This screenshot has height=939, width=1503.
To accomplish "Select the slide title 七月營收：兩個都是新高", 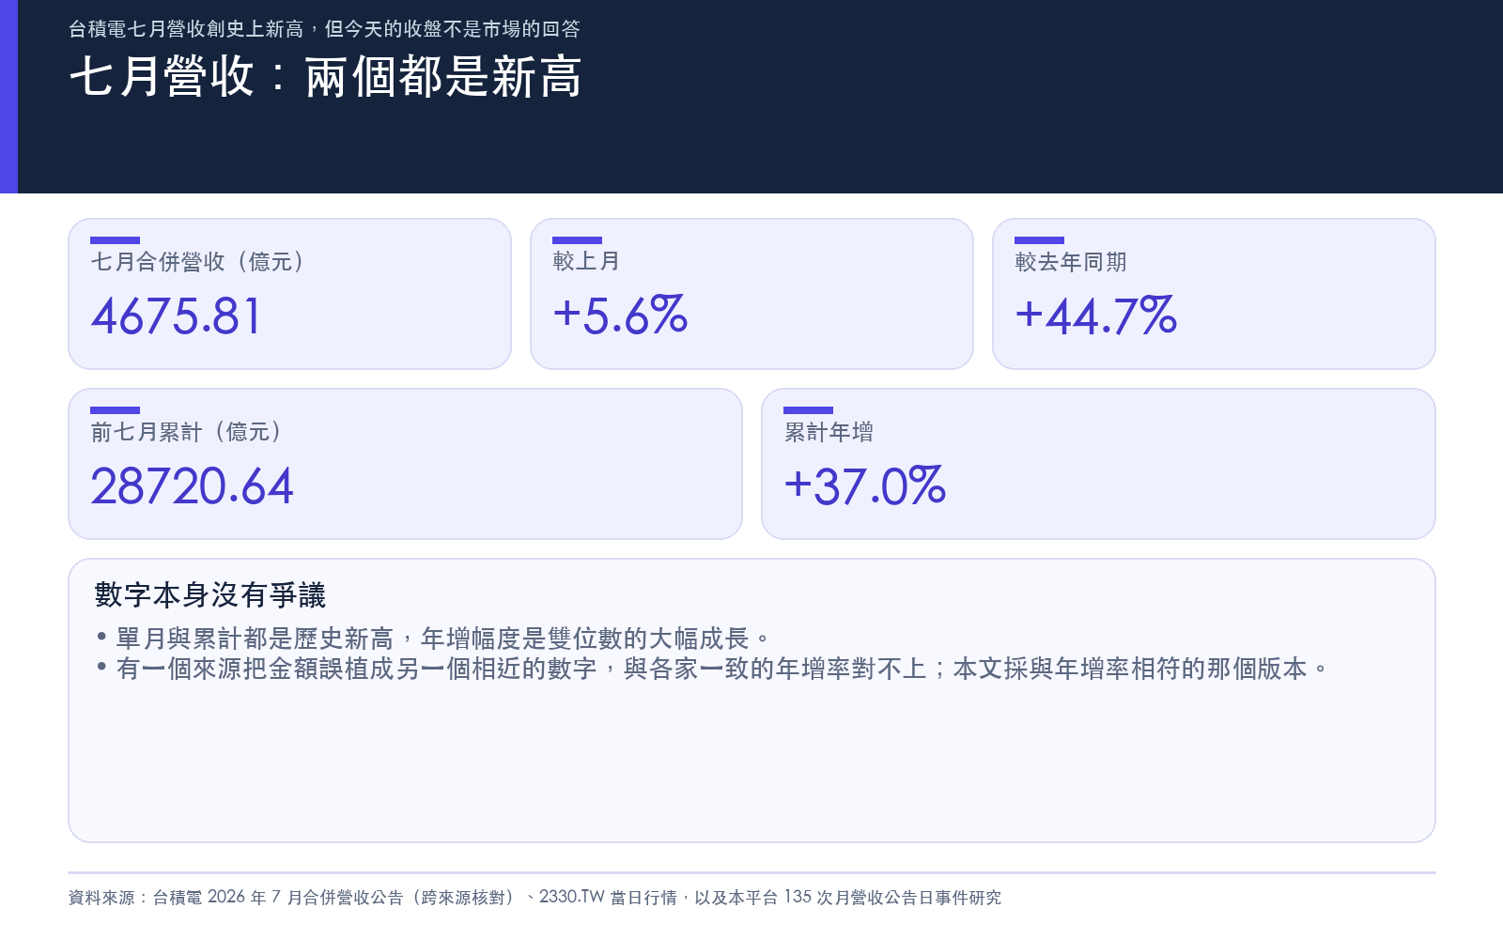I will point(326,77).
